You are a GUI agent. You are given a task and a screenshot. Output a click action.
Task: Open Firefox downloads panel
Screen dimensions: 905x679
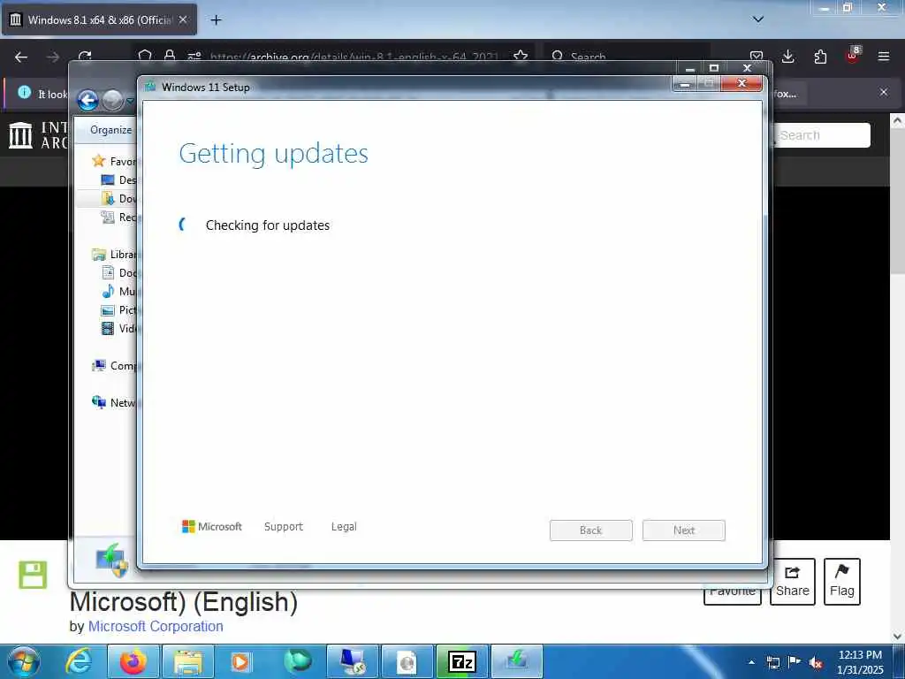point(787,57)
